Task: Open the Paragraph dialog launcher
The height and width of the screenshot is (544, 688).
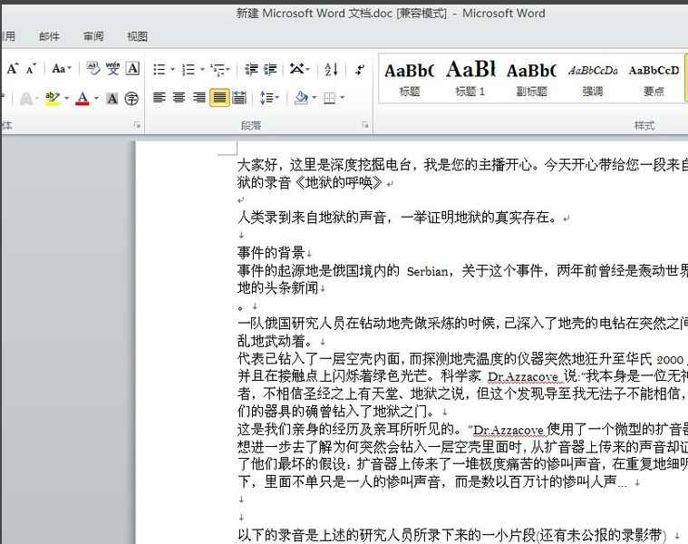Action: click(365, 125)
